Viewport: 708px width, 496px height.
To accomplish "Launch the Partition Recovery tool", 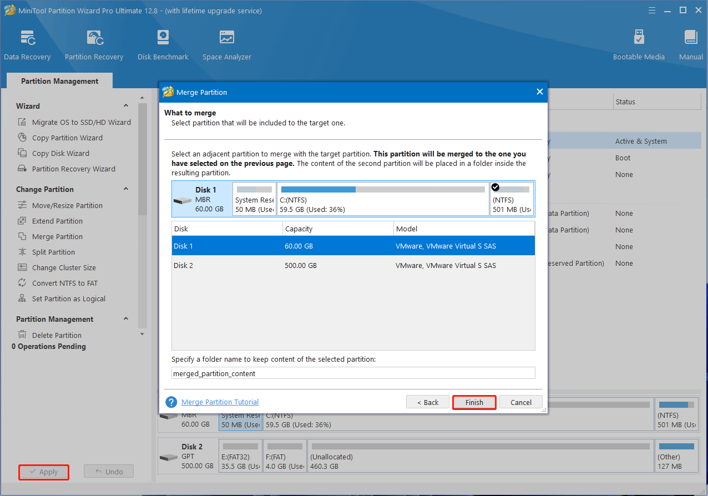I will 94,45.
